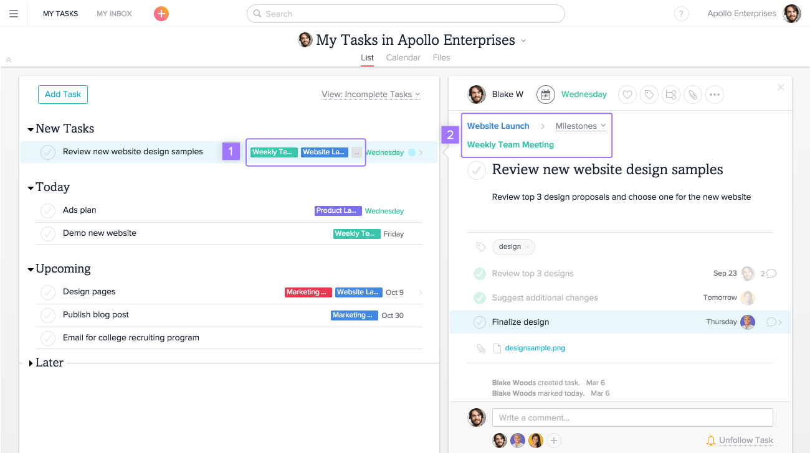The width and height of the screenshot is (810, 453).
Task: Switch to the Calendar tab
Action: coord(403,57)
